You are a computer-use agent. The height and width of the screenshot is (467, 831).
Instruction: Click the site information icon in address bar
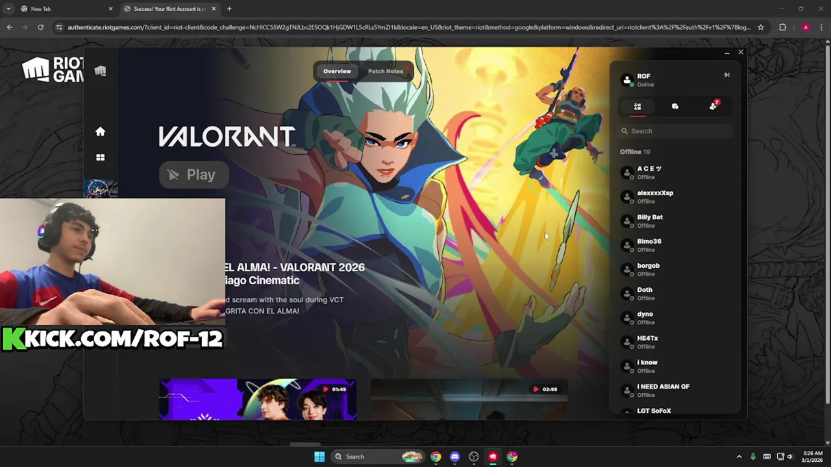(60, 27)
